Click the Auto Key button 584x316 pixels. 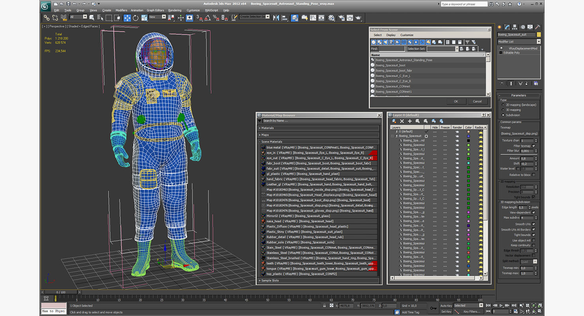(446, 306)
